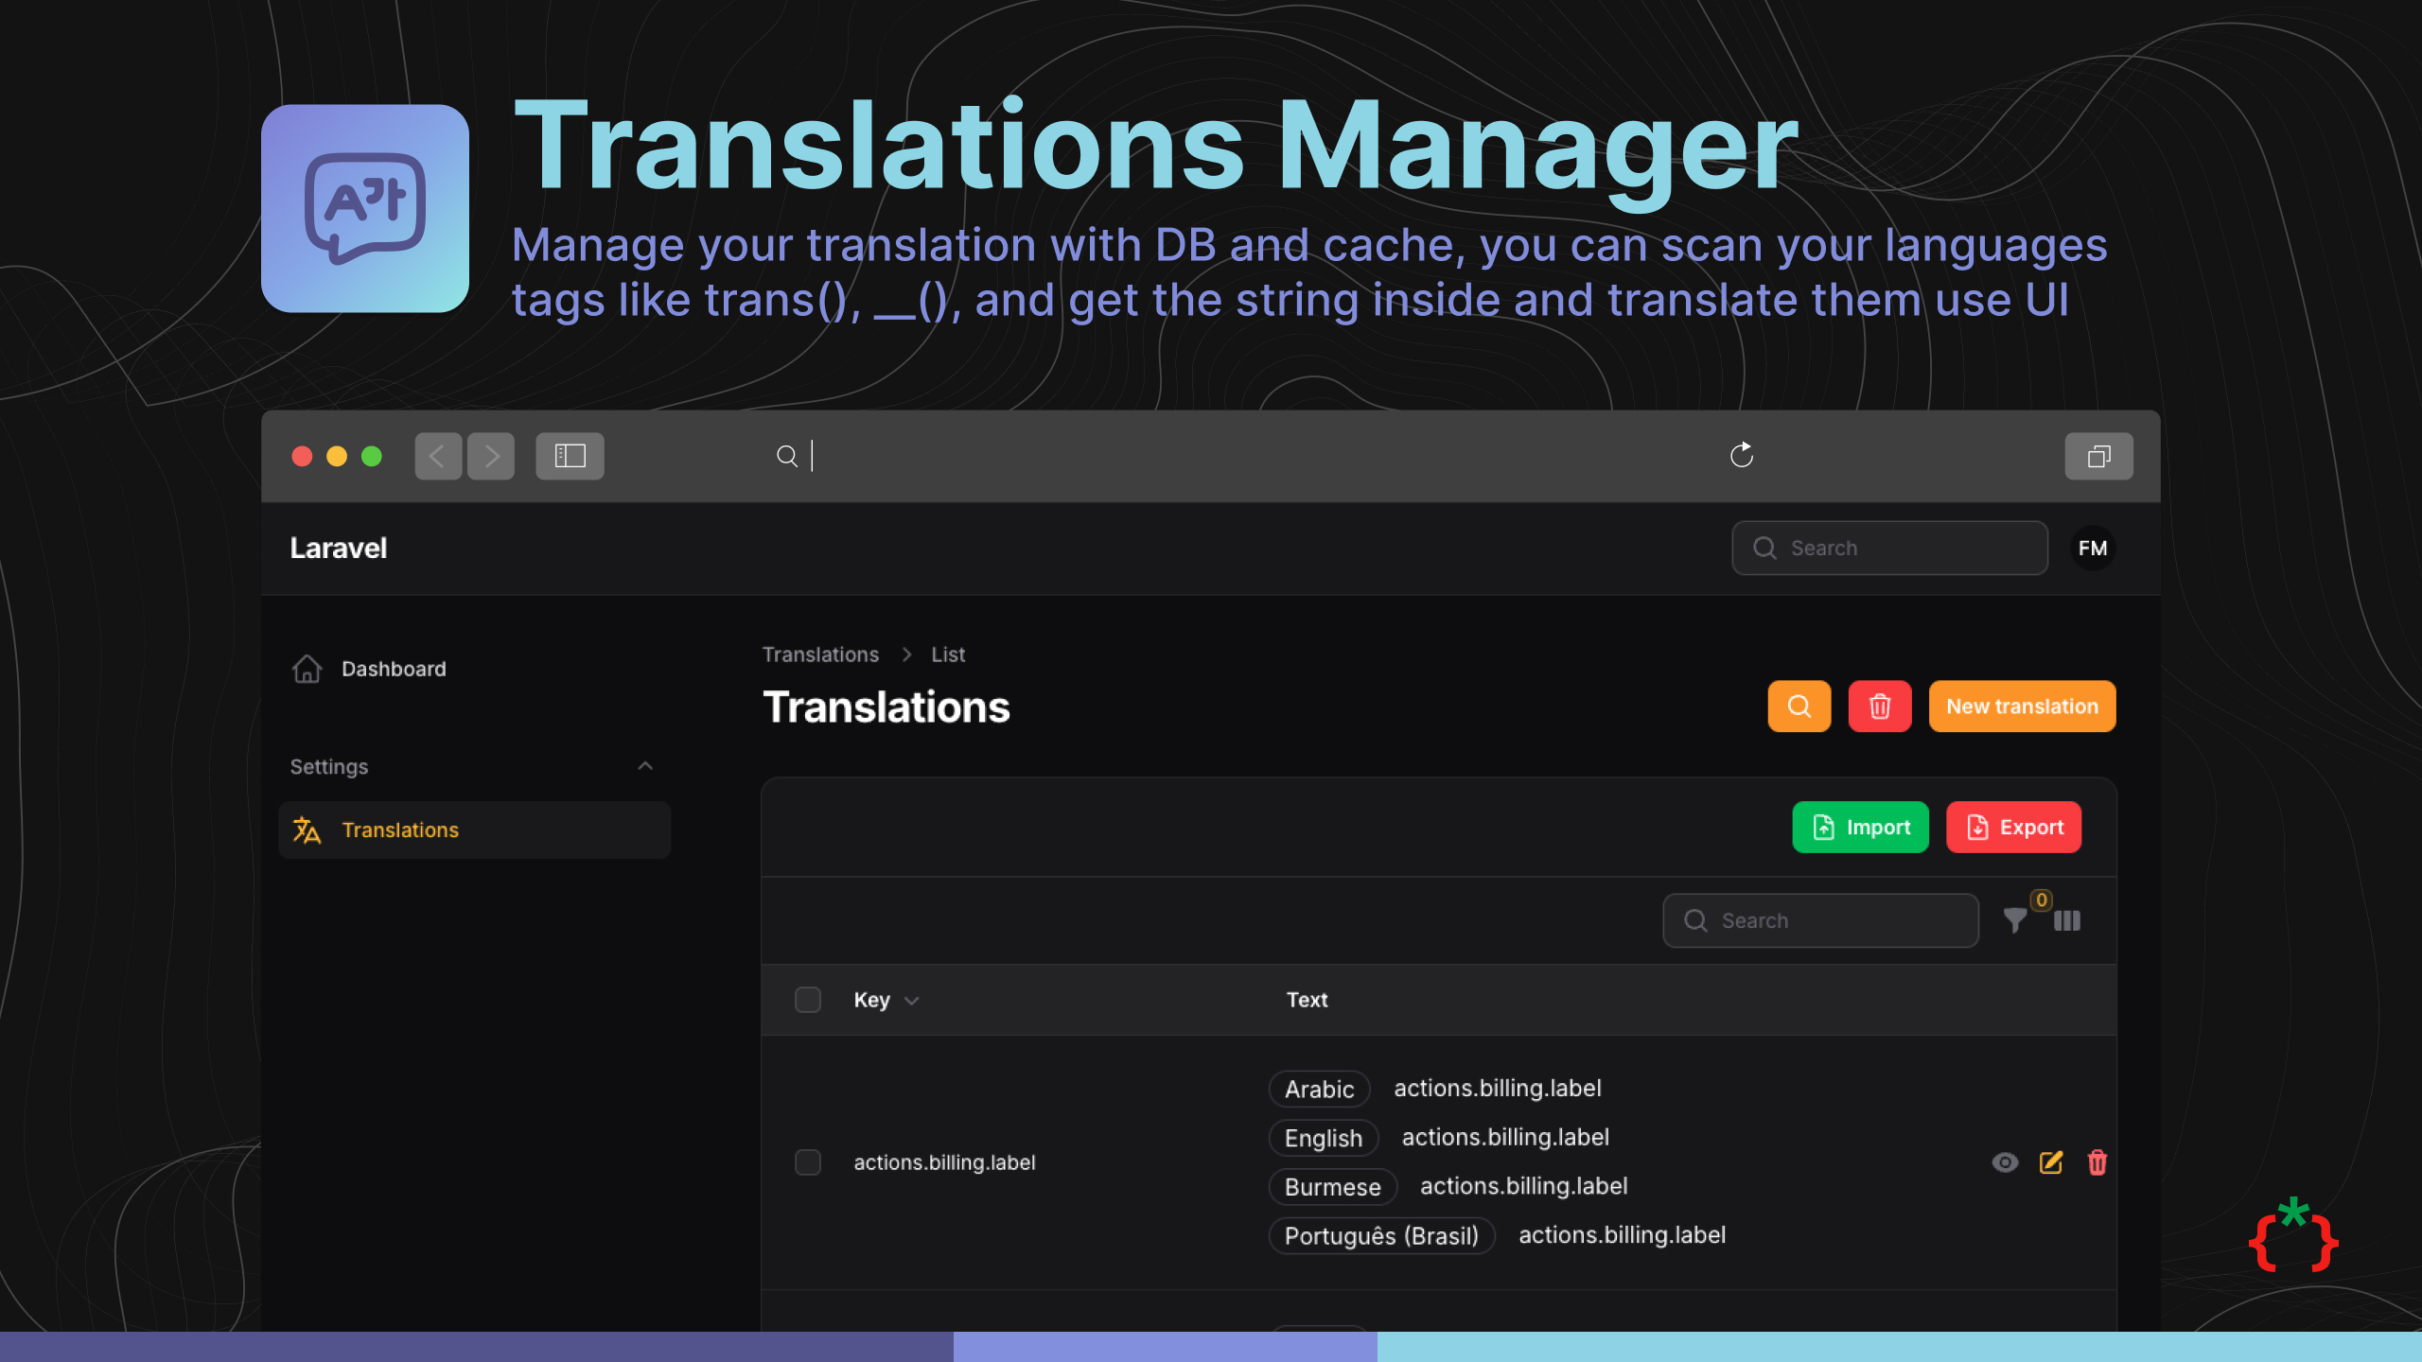Open the FM user avatar menu

tap(2092, 549)
